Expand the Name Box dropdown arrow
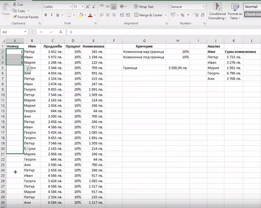261x208 pixels. click(25, 32)
